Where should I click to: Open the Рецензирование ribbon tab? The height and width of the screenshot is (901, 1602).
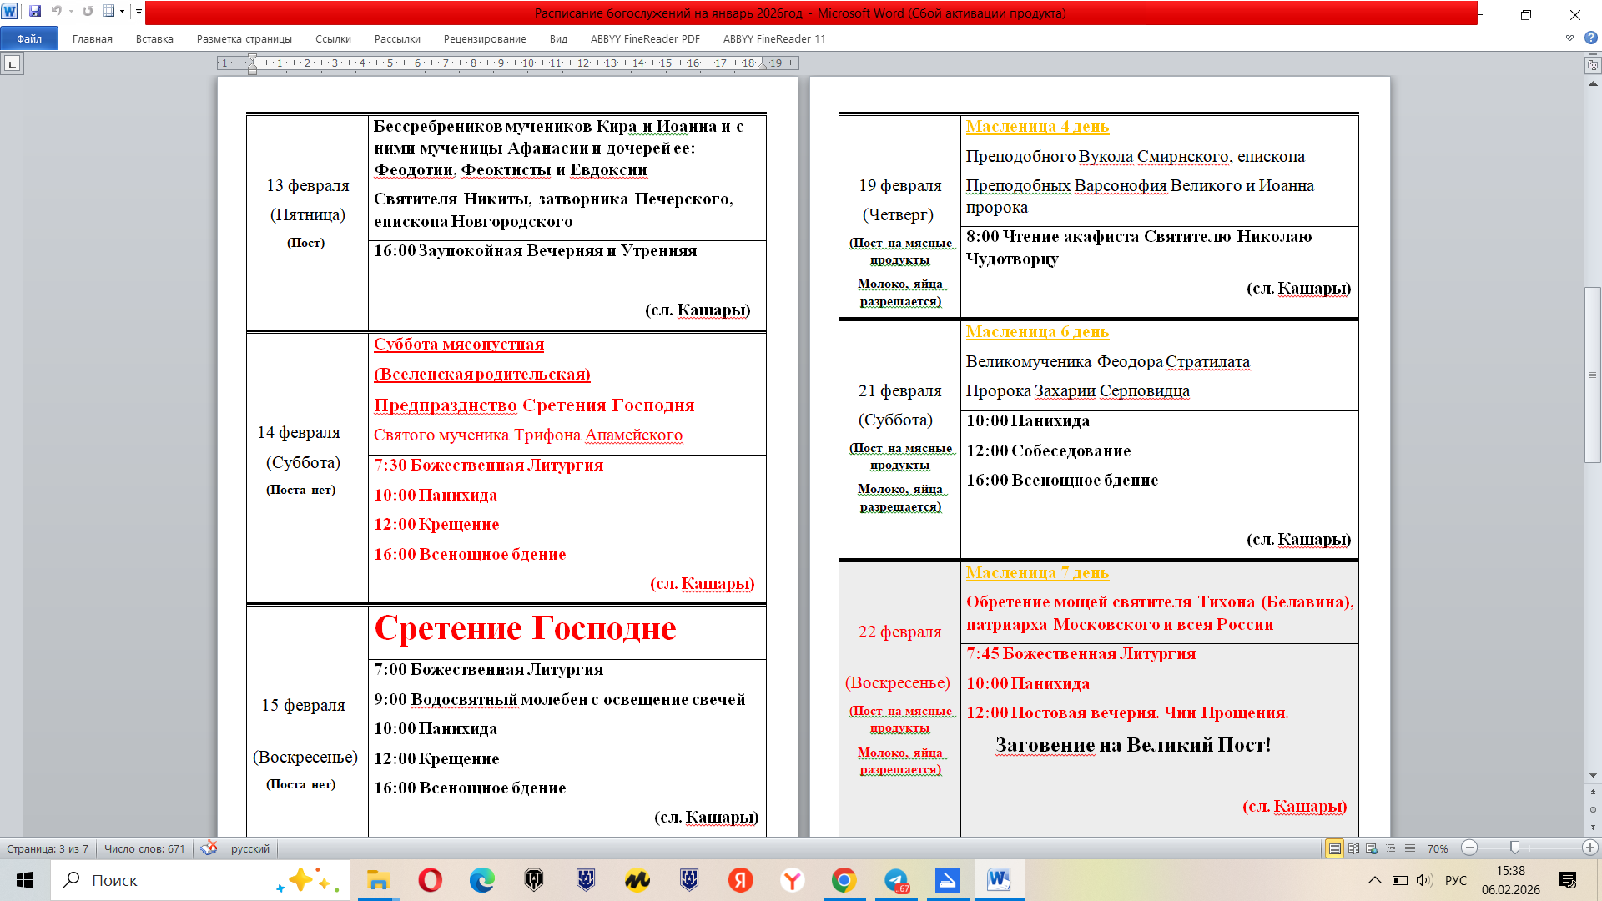pyautogui.click(x=485, y=38)
